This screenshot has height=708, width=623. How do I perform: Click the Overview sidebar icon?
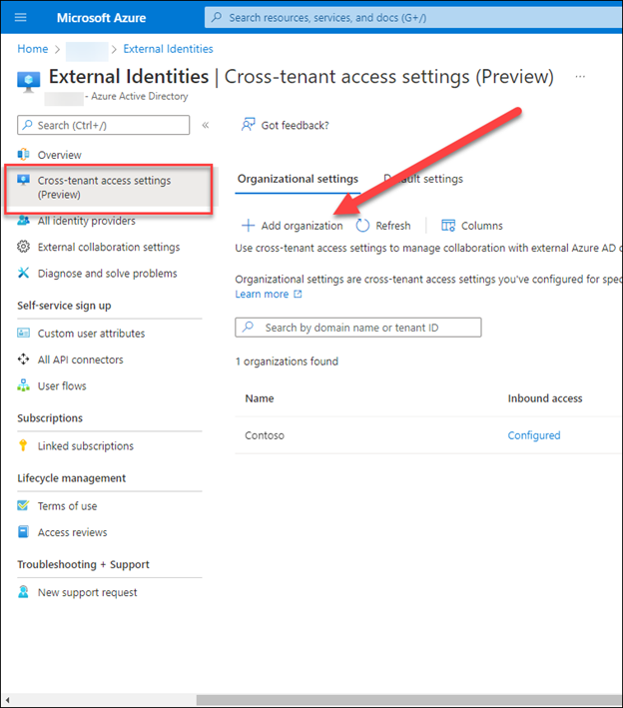point(24,155)
